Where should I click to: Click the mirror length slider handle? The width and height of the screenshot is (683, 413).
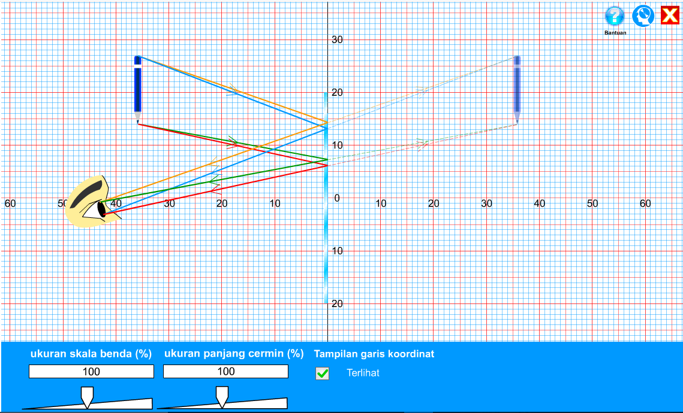(222, 397)
